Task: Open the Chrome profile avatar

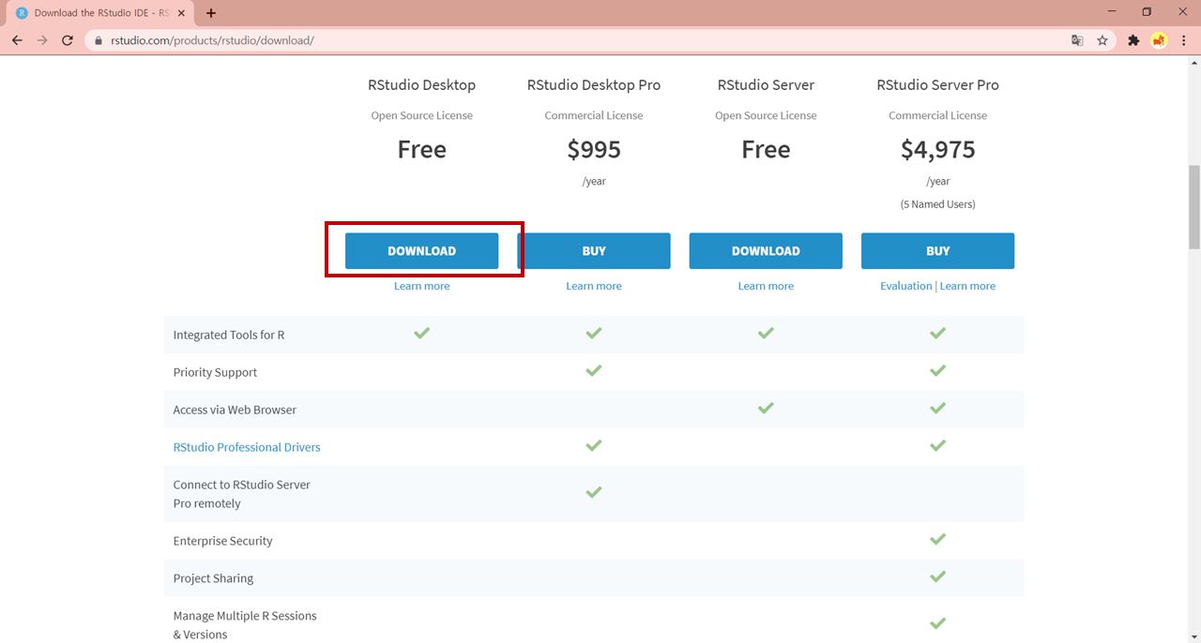Action: click(x=1159, y=40)
